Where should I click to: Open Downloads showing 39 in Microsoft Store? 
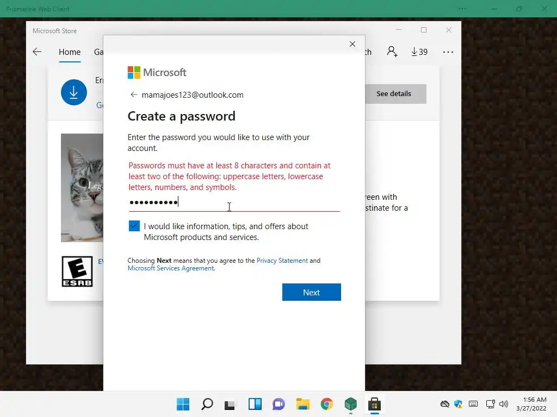419,52
